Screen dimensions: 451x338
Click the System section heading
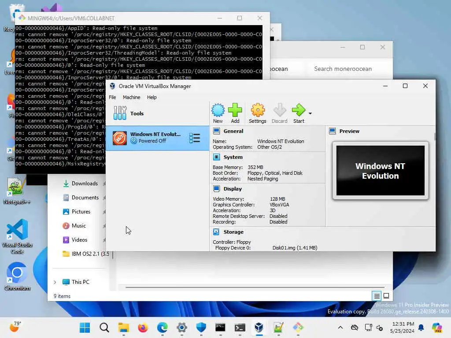[233, 157]
